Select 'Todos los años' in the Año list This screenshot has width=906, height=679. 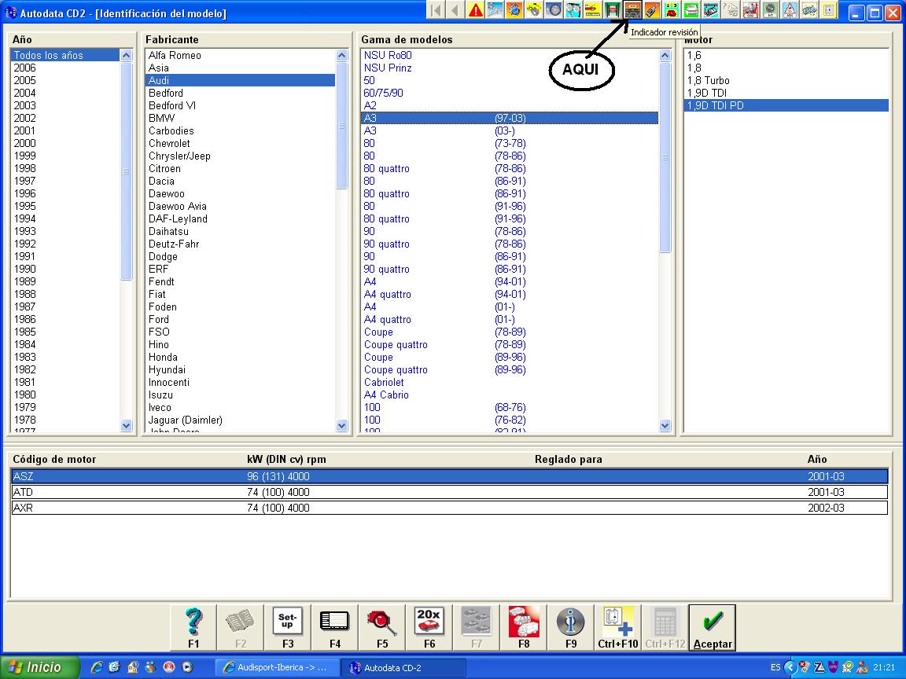click(65, 56)
